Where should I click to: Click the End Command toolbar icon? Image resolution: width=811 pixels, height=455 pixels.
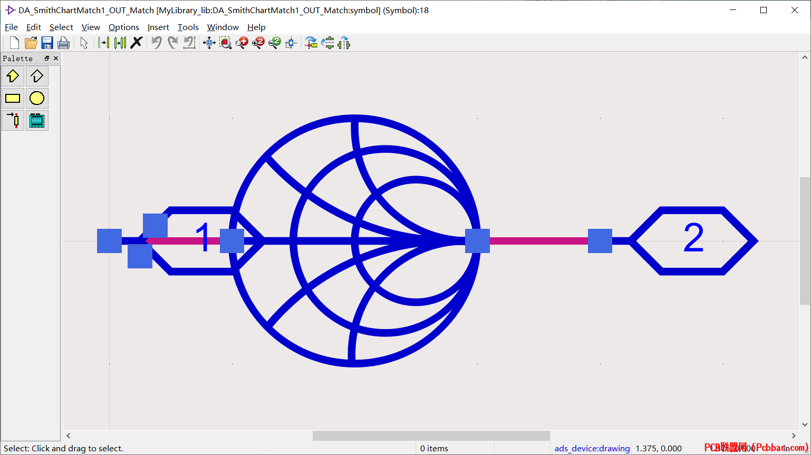click(189, 43)
